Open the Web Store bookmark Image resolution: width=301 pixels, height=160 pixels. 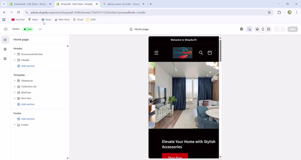(62, 20)
